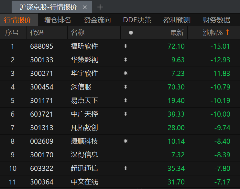
Task: Click the latest price 70.30
Action: [x=176, y=87]
